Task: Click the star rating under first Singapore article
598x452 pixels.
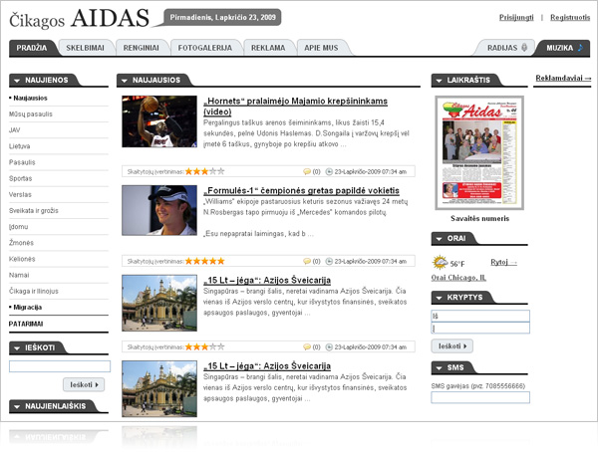Action: 204,346
